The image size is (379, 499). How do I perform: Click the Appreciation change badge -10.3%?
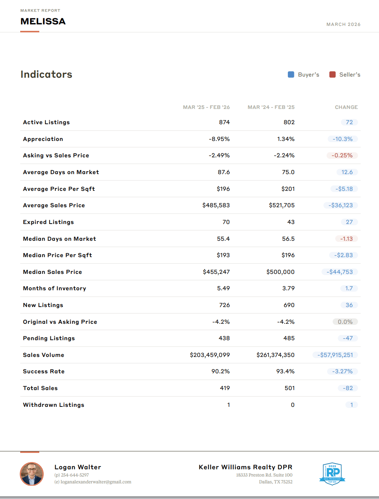click(x=342, y=139)
